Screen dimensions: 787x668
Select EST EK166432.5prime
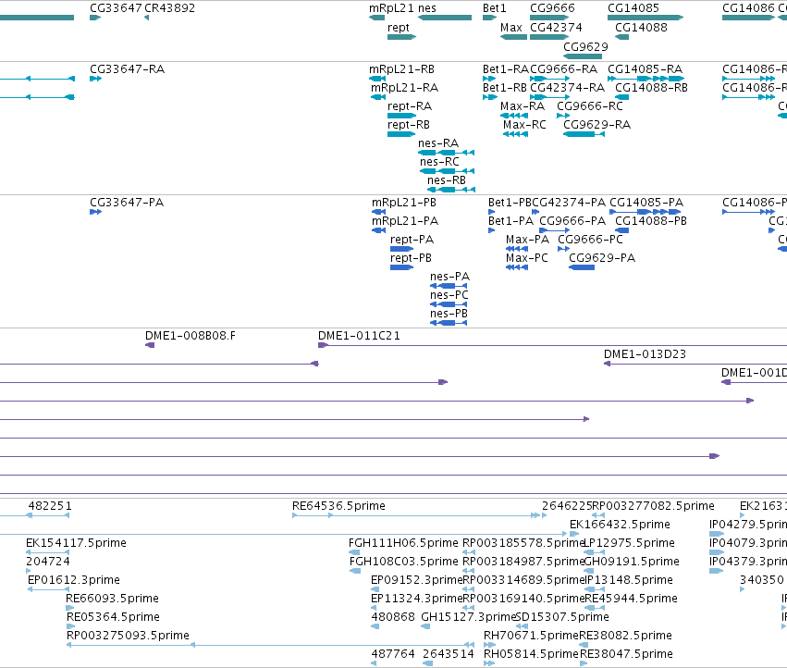tap(574, 534)
